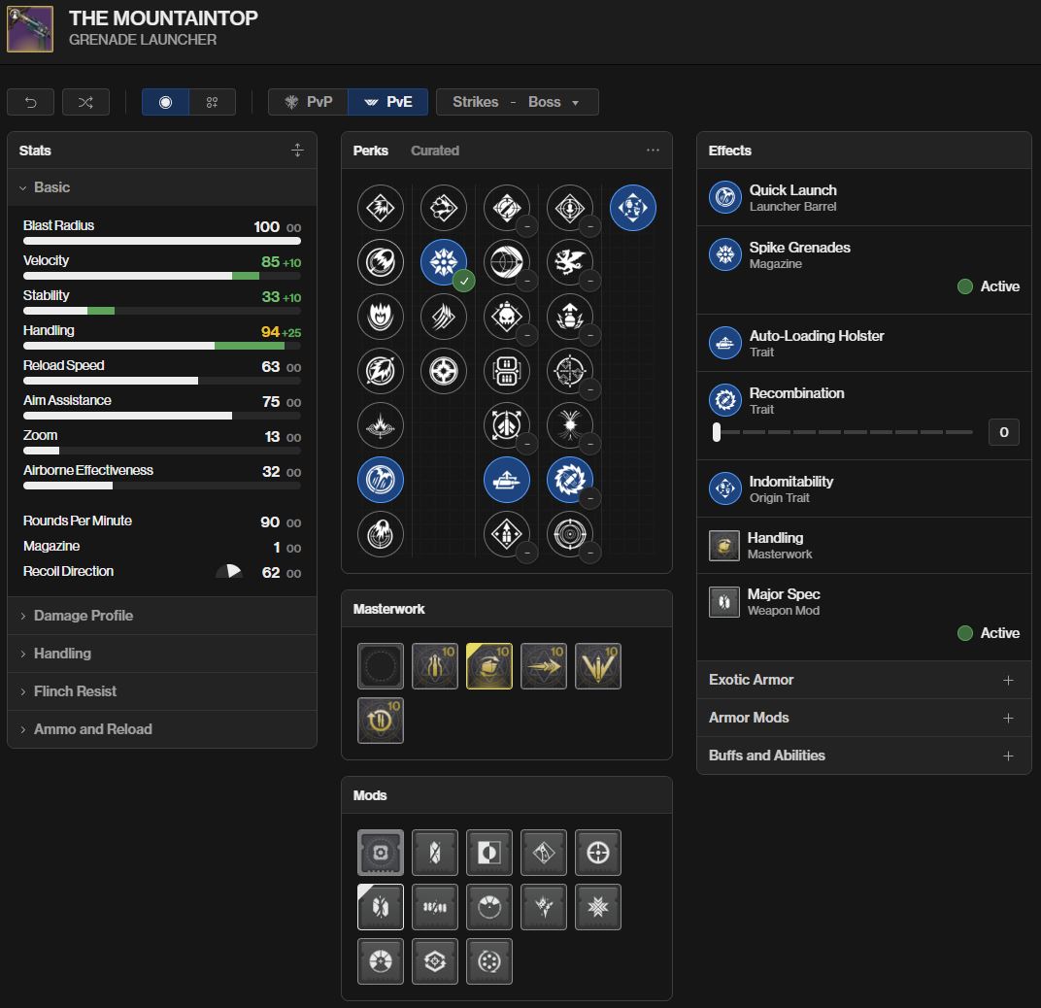Select the V-shaped masterwork icon
The image size is (1041, 1008).
598,666
